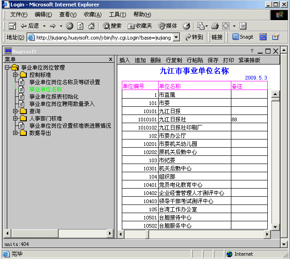Select 事业单位岗位名称及等级设置 tree item

[x=65, y=82]
